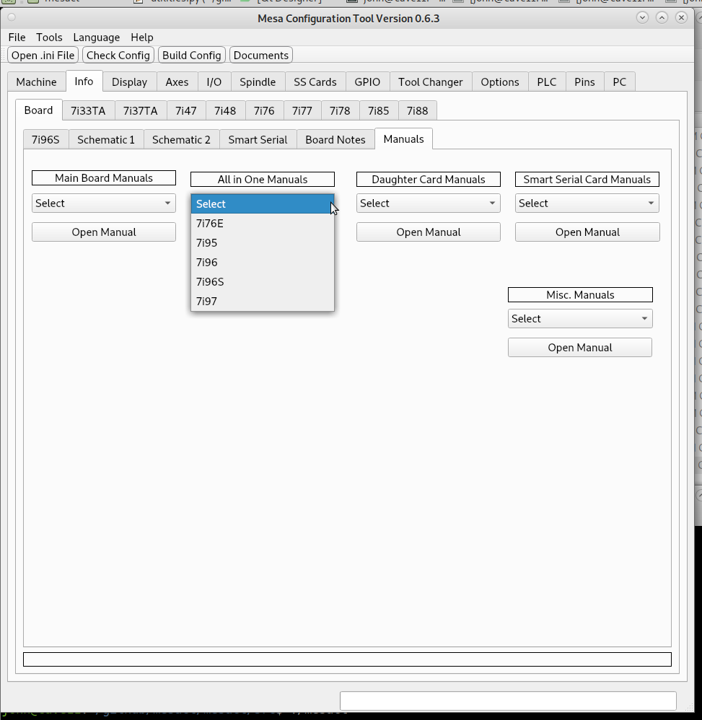
Task: Expand the Smart Serial Card Manuals dropdown
Action: pyautogui.click(x=587, y=203)
